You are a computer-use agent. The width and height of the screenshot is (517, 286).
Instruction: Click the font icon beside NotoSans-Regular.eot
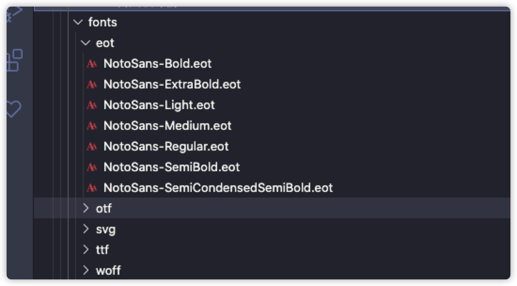[92, 147]
